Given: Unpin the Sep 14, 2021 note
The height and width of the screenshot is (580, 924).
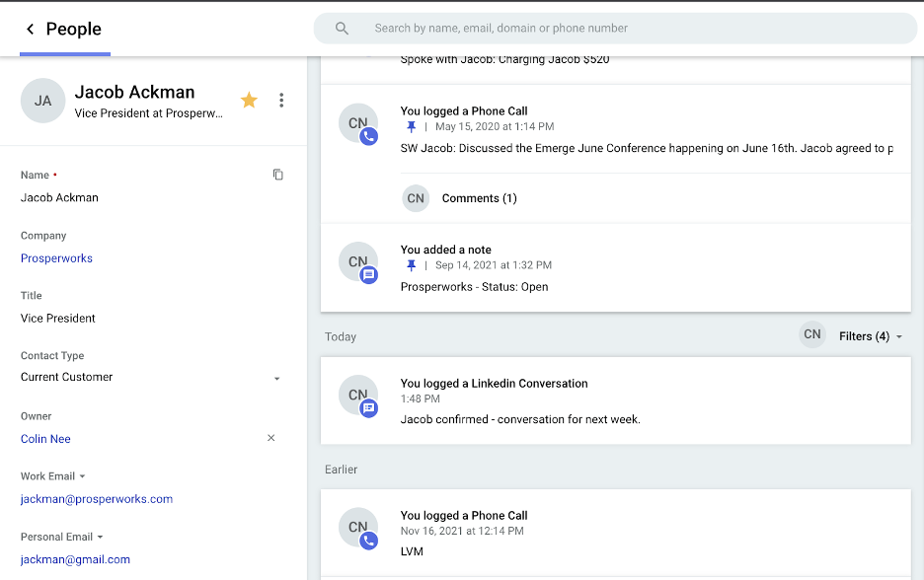Looking at the screenshot, I should (x=412, y=265).
